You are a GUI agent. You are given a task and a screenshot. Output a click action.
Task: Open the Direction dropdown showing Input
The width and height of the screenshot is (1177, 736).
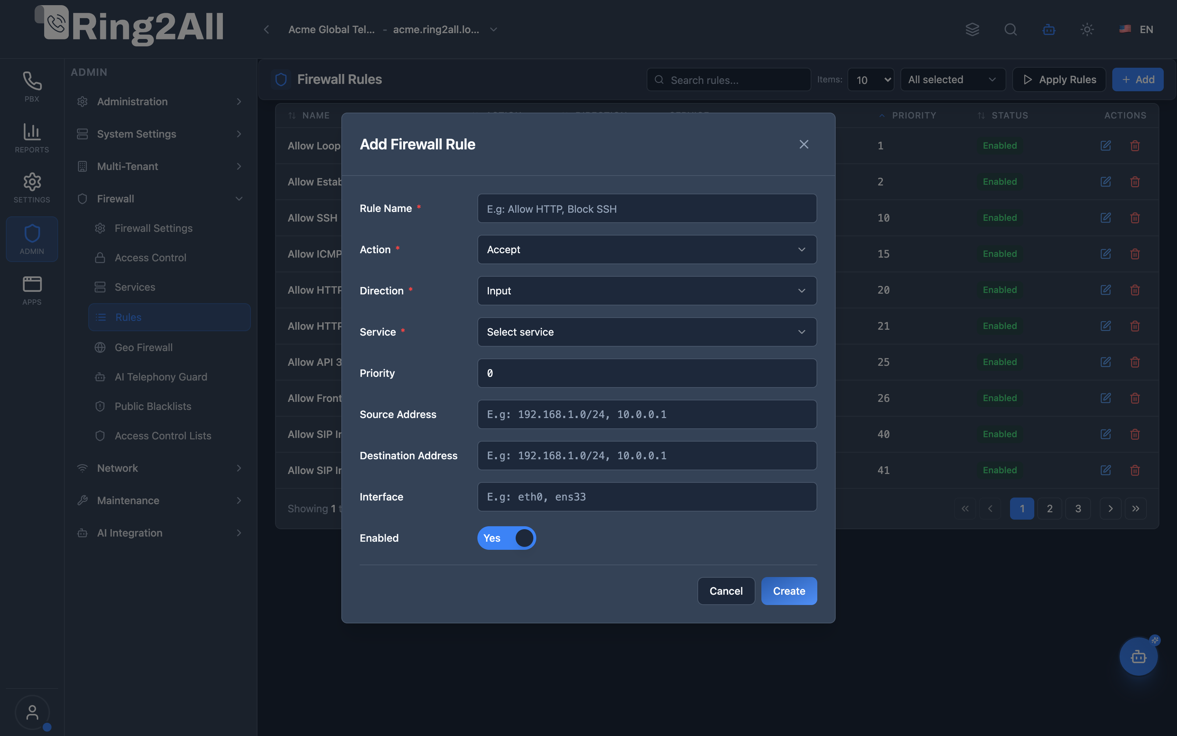point(647,291)
